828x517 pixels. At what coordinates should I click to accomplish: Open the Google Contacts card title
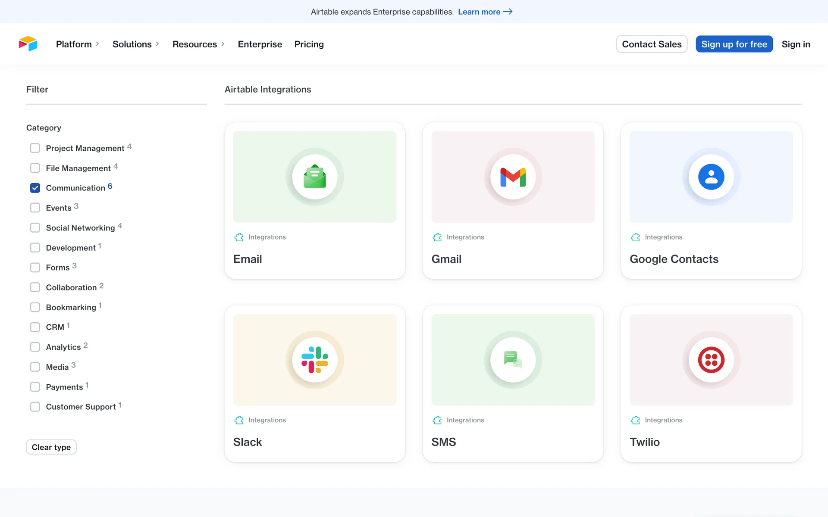coord(674,259)
